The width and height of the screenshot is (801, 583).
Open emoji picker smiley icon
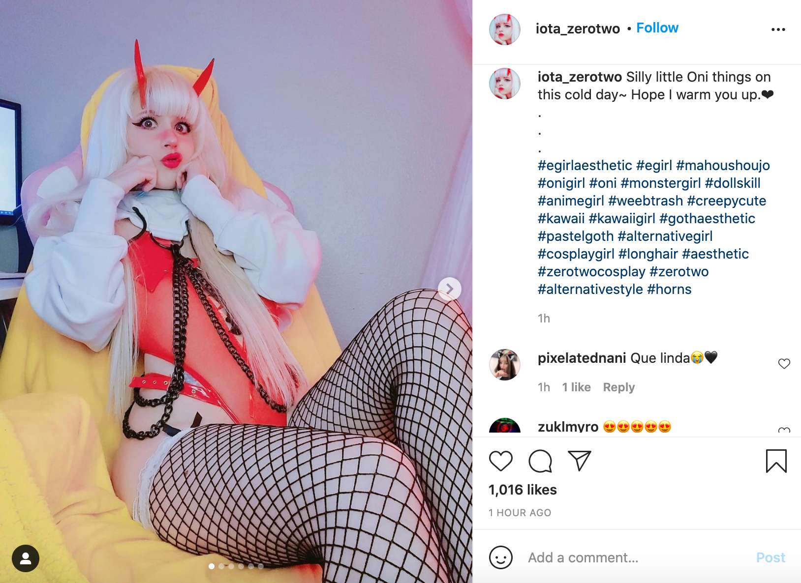click(x=501, y=557)
